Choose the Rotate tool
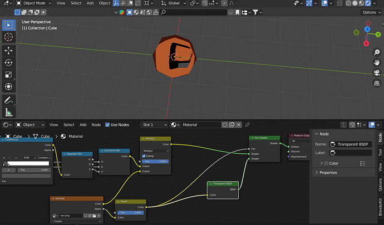This screenshot has height=225, width=384. point(8,63)
